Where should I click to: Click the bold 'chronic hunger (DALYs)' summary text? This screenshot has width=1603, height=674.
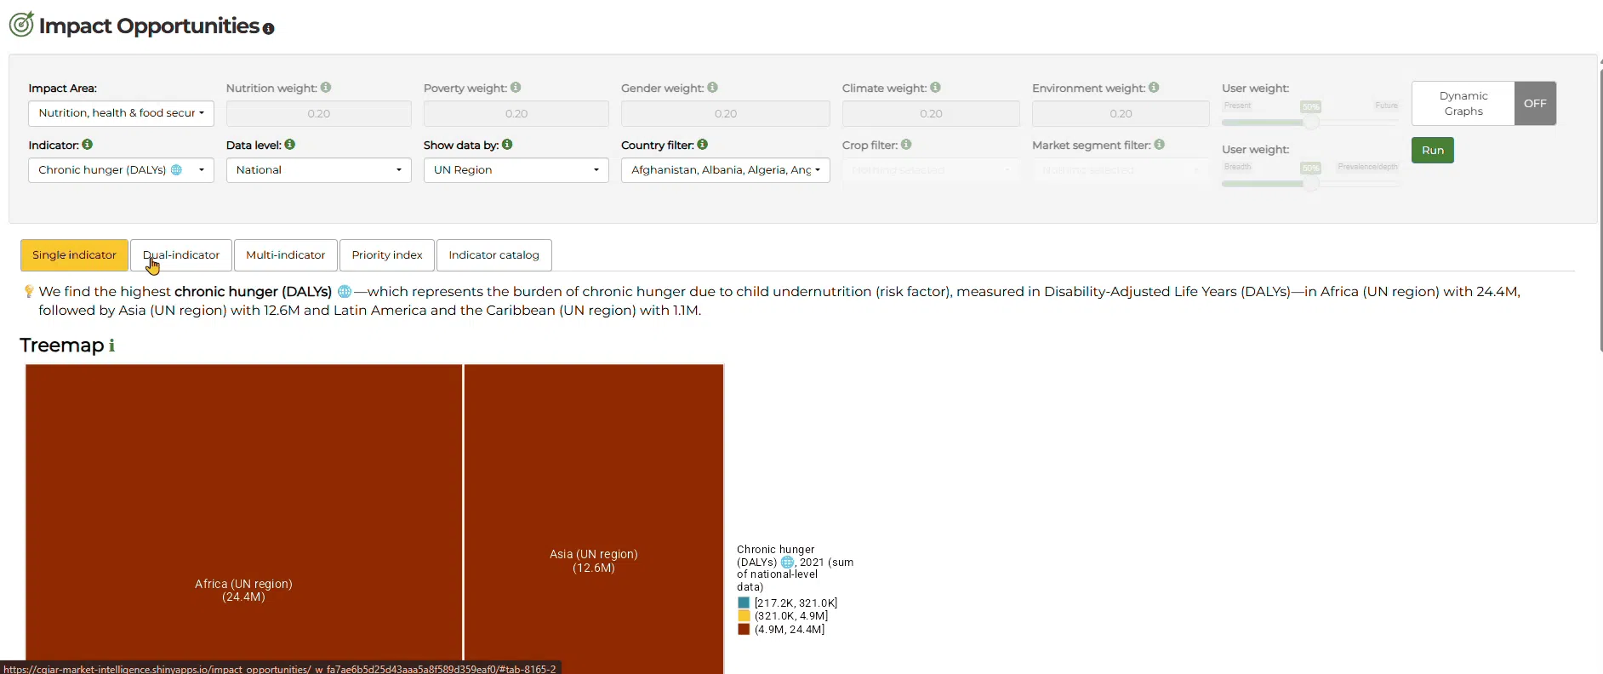253,291
